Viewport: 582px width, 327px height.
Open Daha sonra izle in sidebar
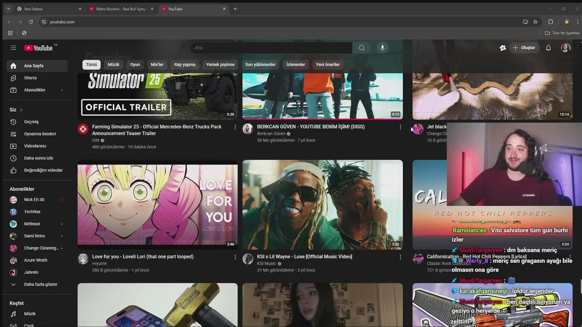[x=37, y=158]
